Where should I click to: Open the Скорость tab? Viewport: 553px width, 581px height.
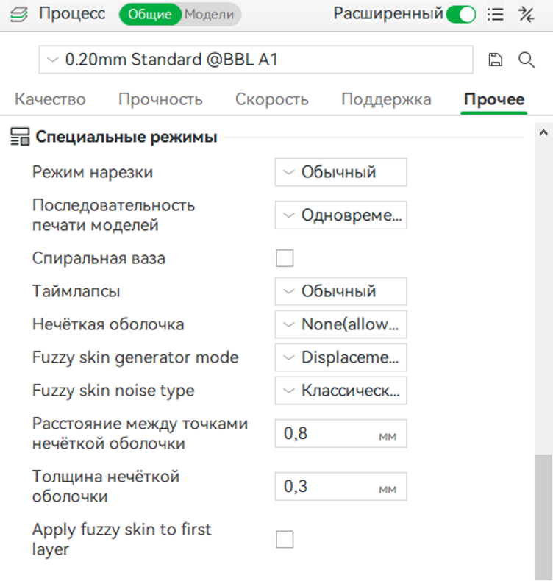pyautogui.click(x=272, y=99)
